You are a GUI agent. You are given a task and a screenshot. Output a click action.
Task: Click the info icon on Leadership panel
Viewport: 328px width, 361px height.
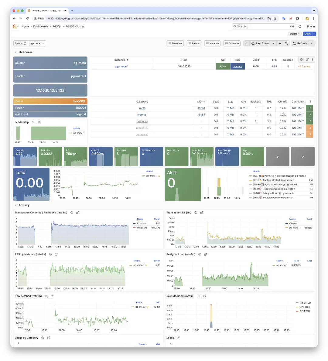(33, 122)
